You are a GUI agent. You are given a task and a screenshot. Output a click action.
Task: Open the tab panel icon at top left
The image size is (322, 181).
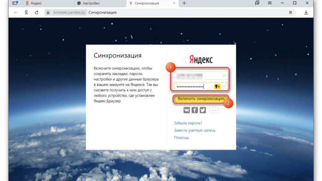click(15, 3)
